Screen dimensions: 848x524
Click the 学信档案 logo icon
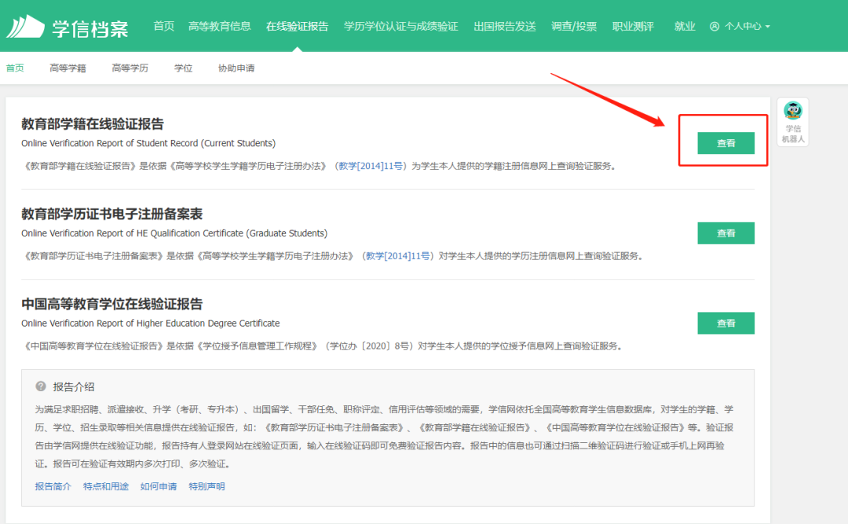point(25,26)
